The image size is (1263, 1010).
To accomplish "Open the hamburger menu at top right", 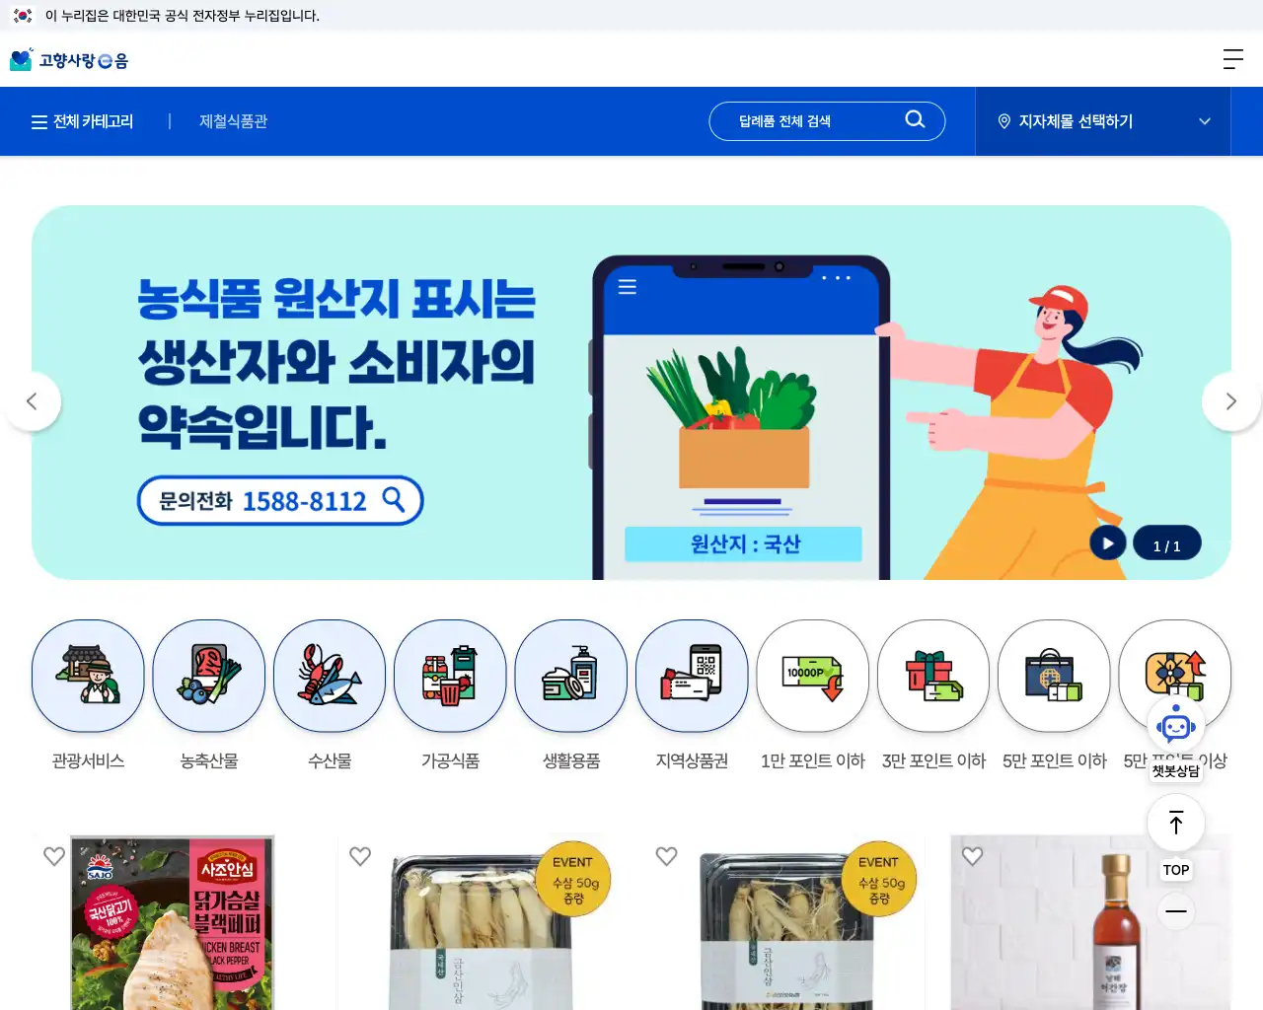I will (x=1232, y=59).
